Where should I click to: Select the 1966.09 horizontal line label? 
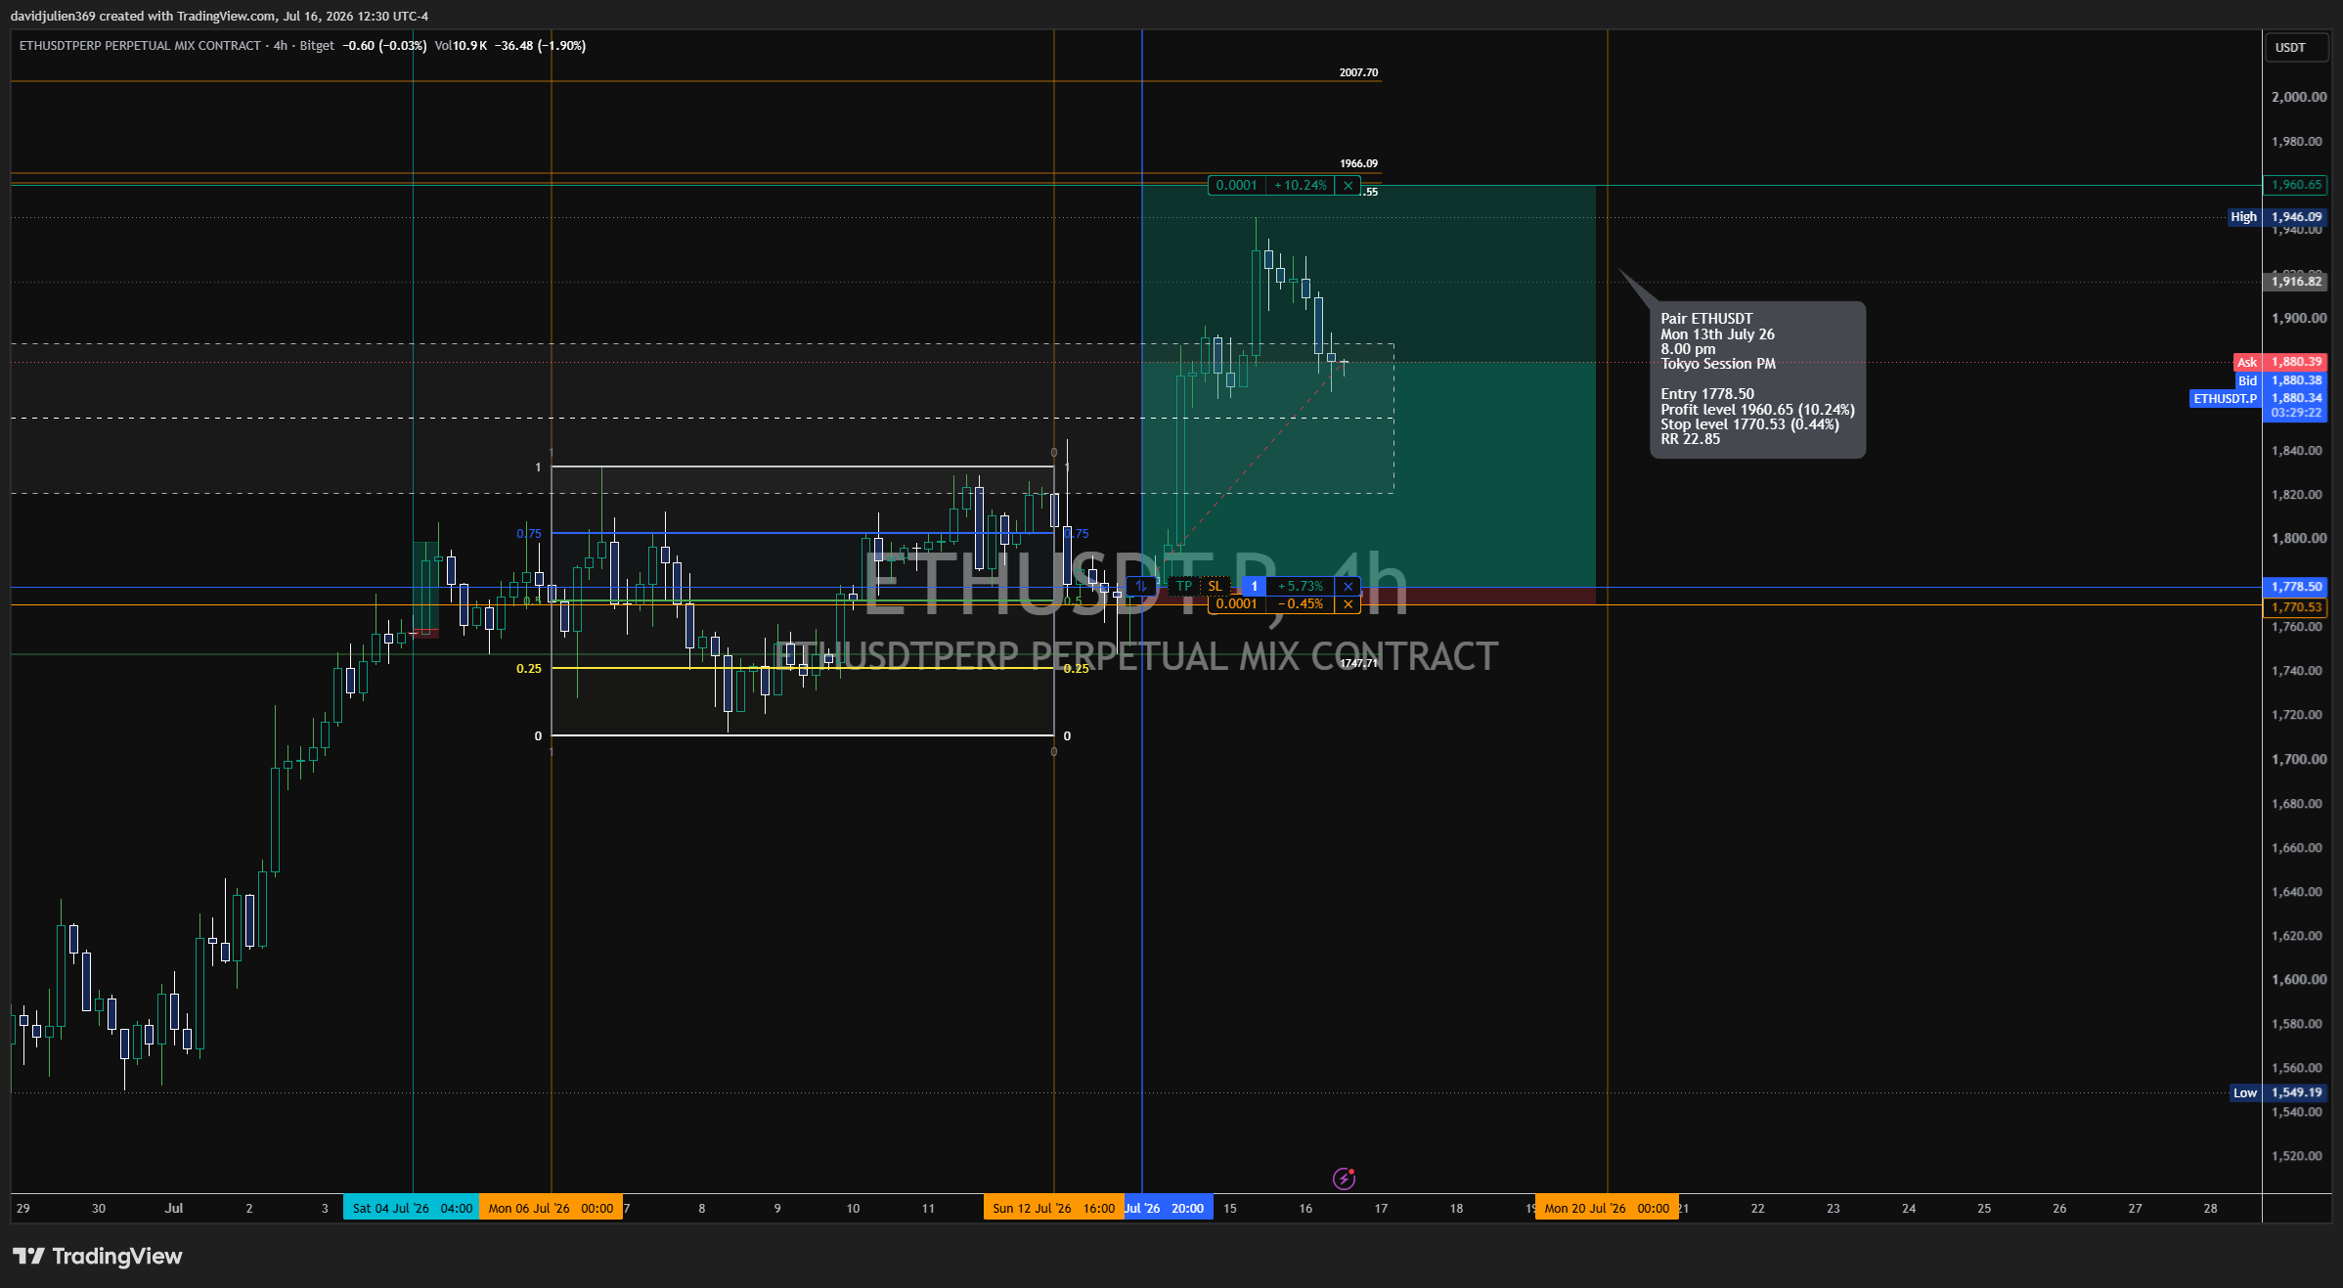[x=1358, y=163]
